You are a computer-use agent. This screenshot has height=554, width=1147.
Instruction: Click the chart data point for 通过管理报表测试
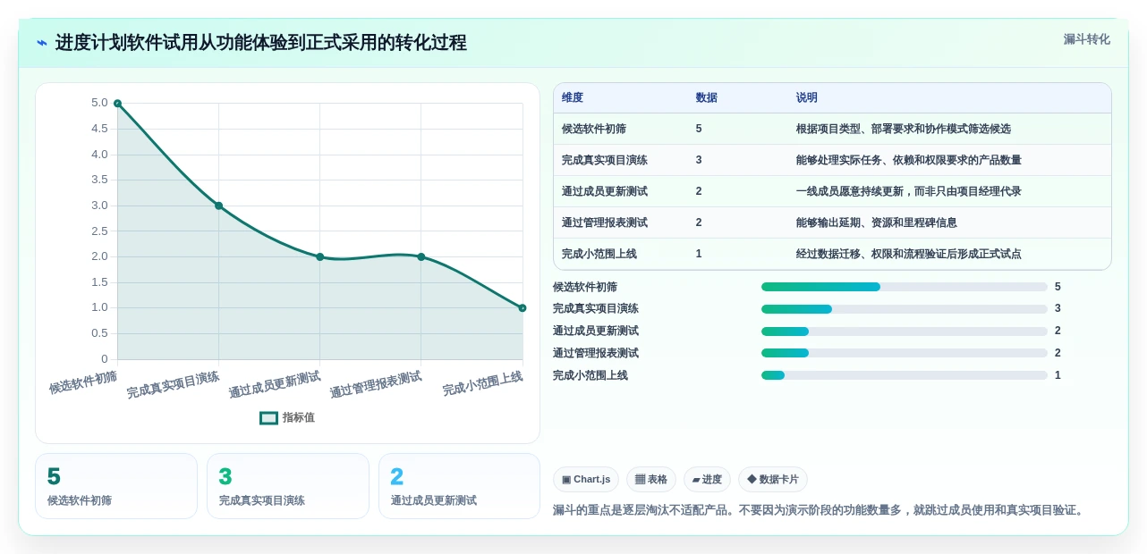click(421, 256)
